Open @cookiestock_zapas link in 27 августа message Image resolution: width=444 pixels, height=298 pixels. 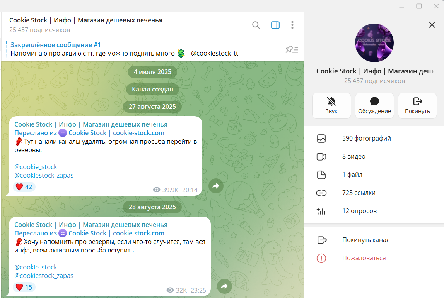[x=44, y=175]
